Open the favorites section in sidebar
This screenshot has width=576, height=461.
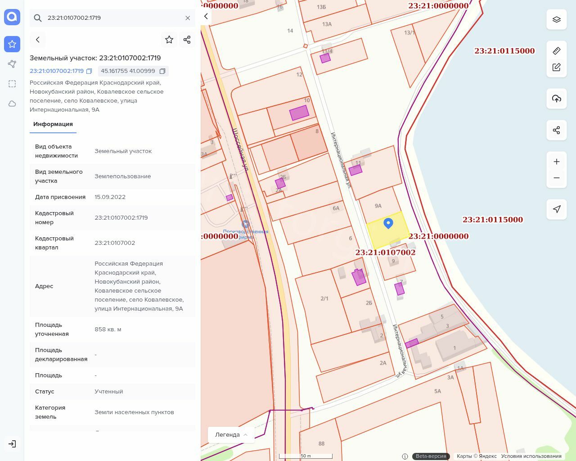pos(12,44)
